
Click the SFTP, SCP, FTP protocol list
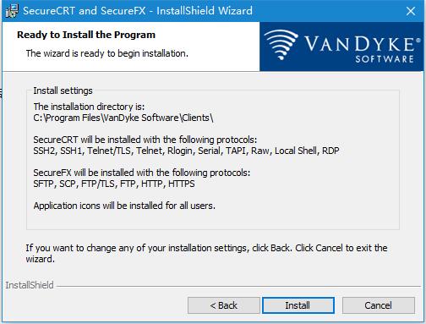114,184
